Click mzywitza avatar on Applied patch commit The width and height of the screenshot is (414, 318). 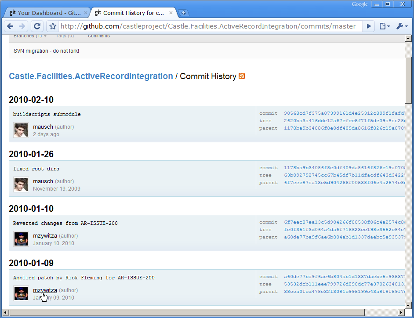[x=21, y=293]
